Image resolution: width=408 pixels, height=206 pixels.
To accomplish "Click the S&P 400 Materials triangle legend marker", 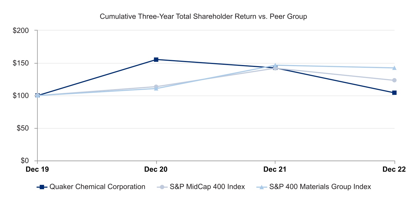I will click(262, 187).
